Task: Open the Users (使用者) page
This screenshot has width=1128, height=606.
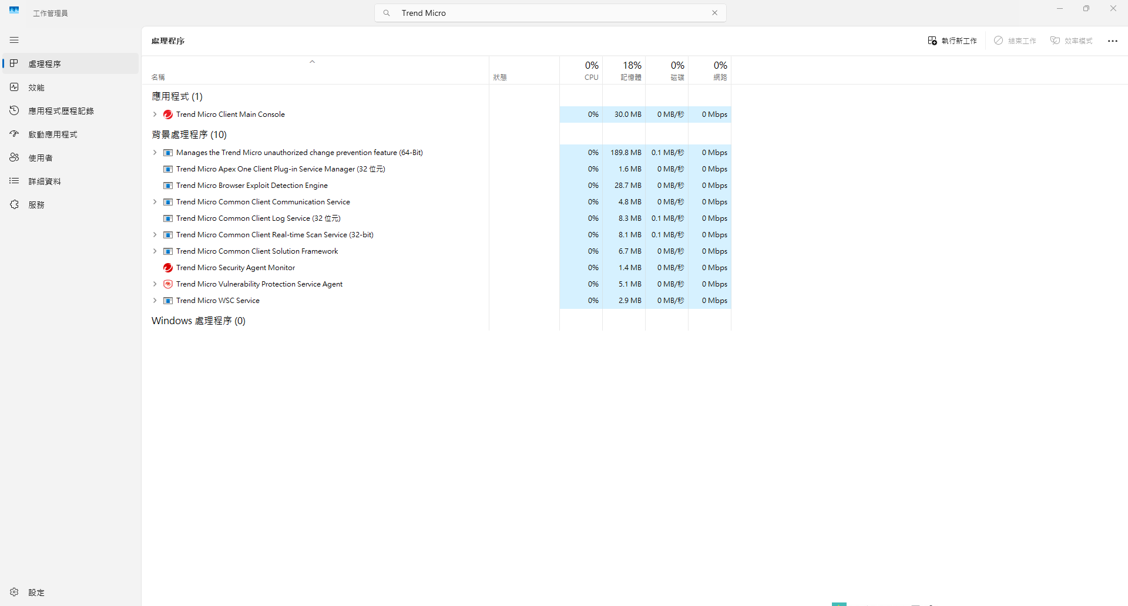Action: [x=40, y=158]
